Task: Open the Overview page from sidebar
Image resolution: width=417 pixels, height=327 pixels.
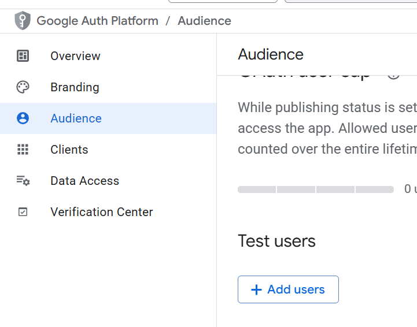Action: [x=75, y=56]
